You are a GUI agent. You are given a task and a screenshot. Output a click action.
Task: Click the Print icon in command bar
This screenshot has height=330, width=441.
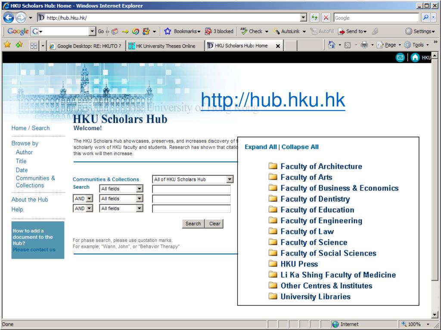click(364, 45)
